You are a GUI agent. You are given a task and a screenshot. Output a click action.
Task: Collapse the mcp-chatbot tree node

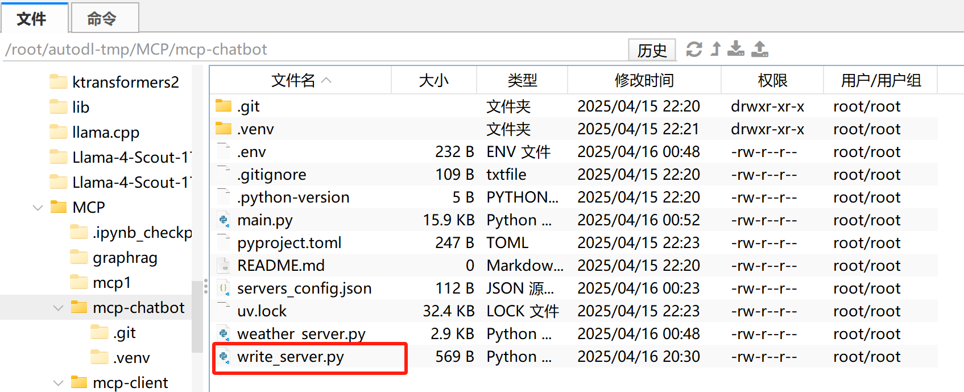[x=58, y=308]
